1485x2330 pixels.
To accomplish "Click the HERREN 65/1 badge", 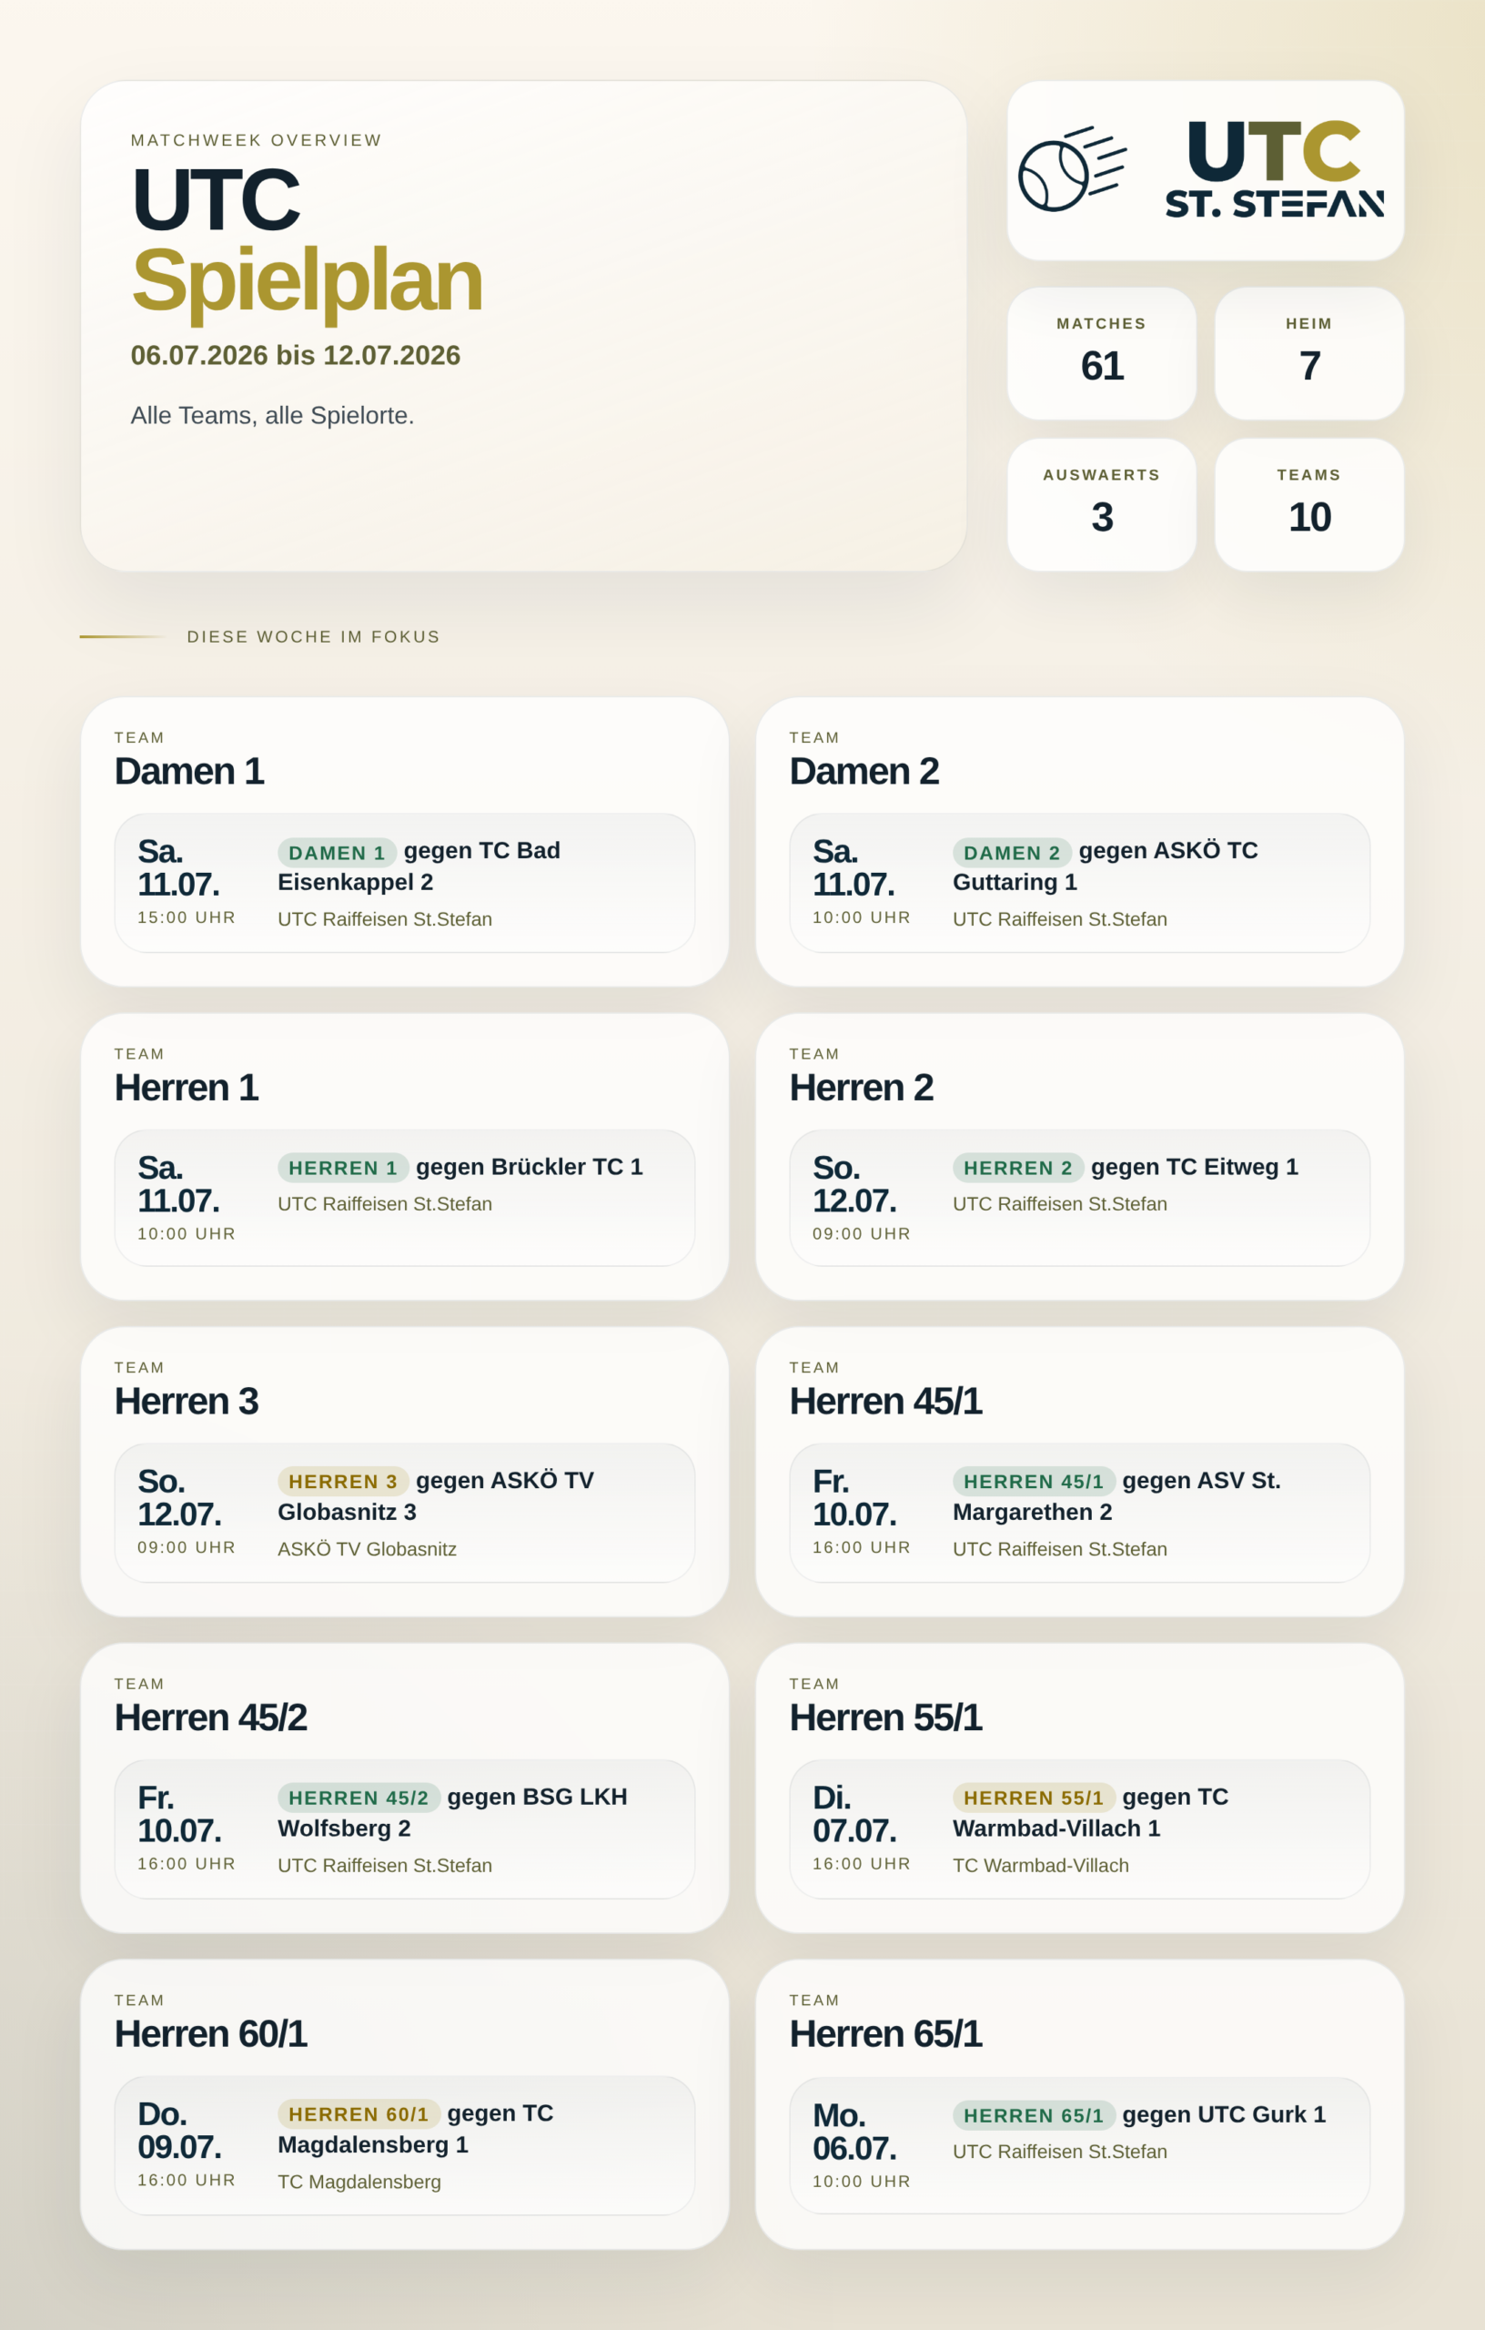I will point(1033,2116).
